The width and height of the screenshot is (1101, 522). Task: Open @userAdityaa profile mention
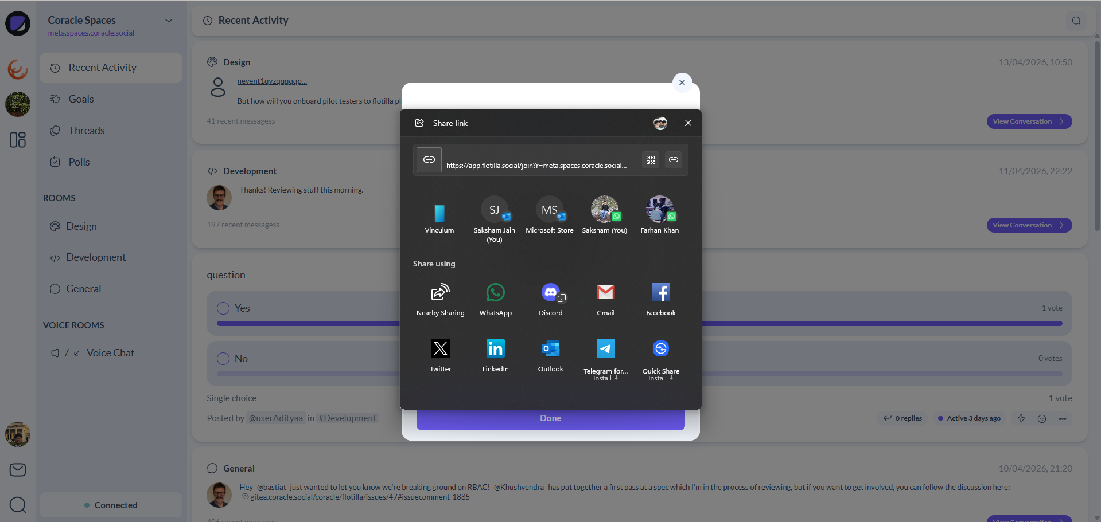[x=275, y=418]
